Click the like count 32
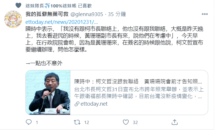The height and width of the screenshot is (130, 216). pyautogui.click(x=135, y=122)
